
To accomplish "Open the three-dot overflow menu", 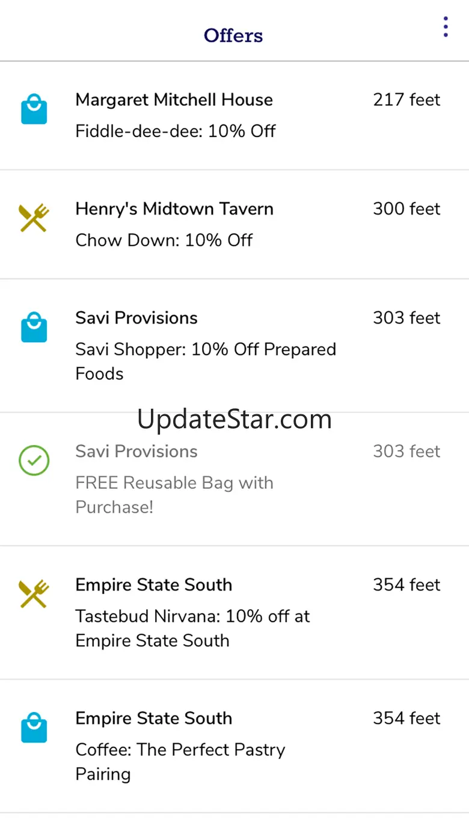I will tap(446, 27).
